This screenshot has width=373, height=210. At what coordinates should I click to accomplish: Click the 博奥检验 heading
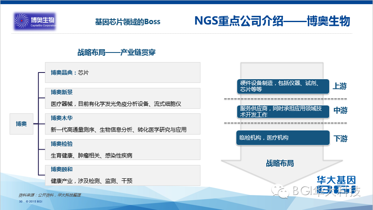coord(62,144)
